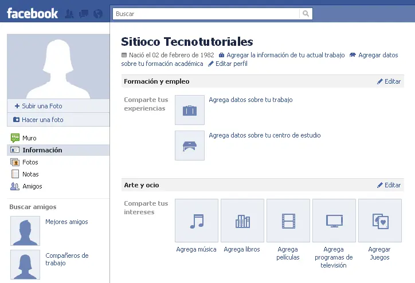This screenshot has width=415, height=283.
Task: Open messages icon in header
Action: (84, 14)
